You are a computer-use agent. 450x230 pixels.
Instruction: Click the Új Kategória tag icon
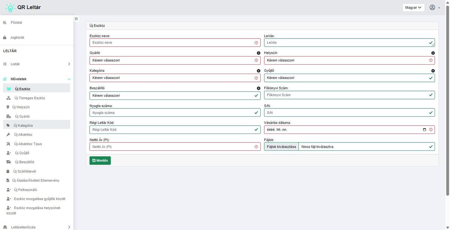tap(8, 125)
